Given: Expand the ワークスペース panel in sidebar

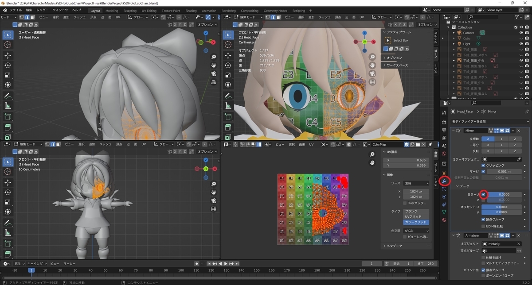Looking at the screenshot, I should [x=384, y=65].
